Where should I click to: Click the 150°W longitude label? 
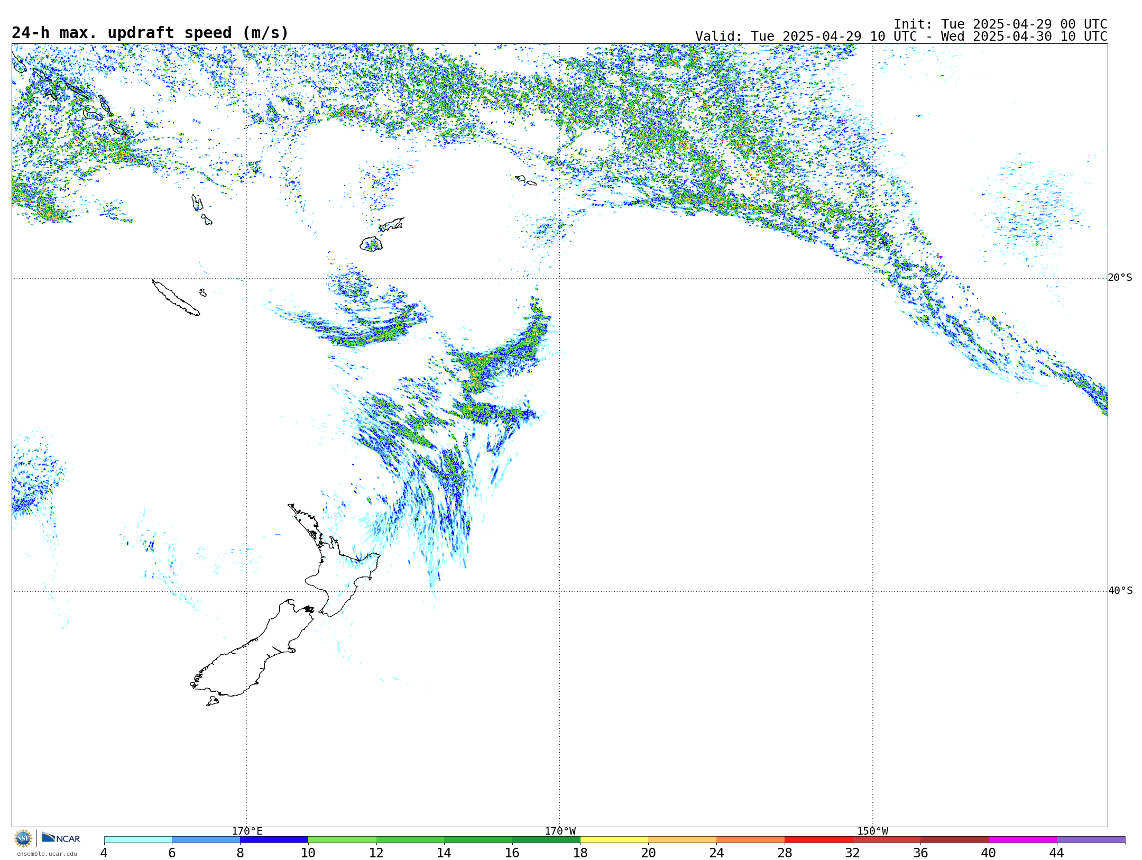click(x=873, y=831)
